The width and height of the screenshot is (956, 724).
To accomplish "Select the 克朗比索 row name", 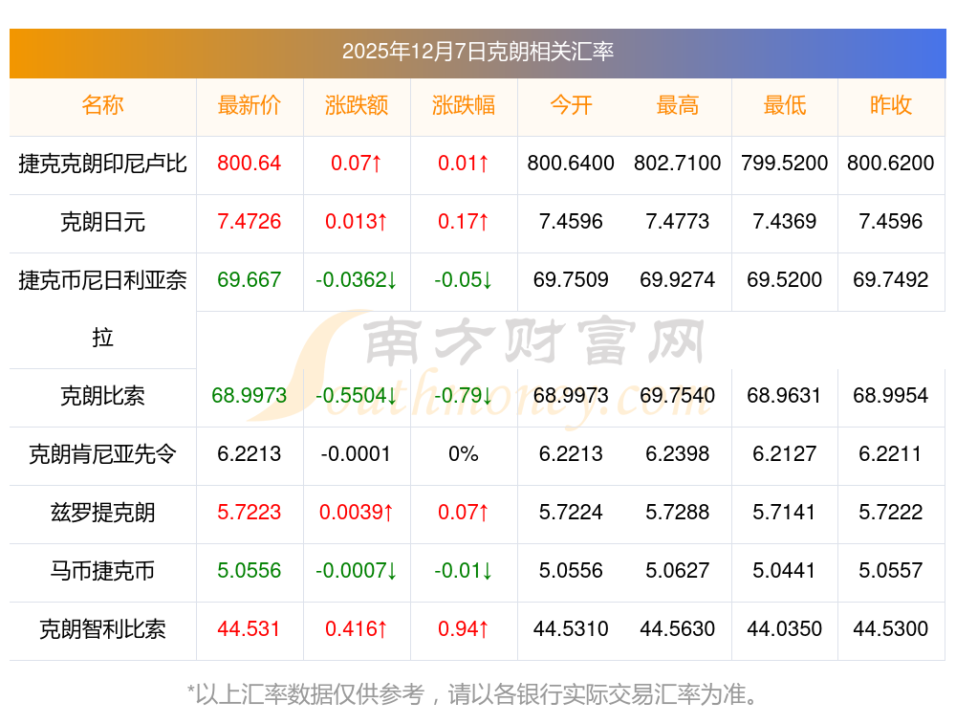I will pyautogui.click(x=102, y=397).
